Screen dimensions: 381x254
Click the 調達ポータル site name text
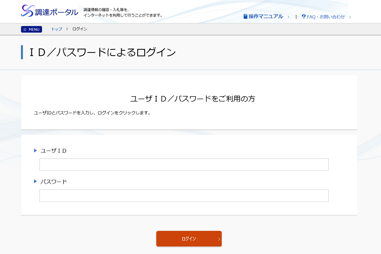coord(57,12)
